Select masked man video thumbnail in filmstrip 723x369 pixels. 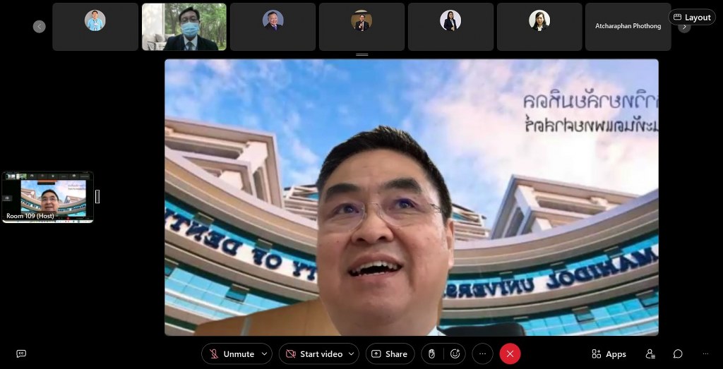point(184,27)
